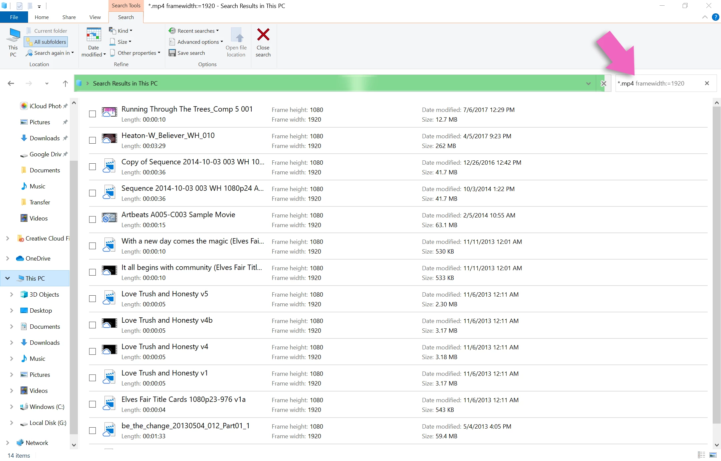Expand the OneDrive tree node
The height and width of the screenshot is (461, 721).
coord(8,258)
